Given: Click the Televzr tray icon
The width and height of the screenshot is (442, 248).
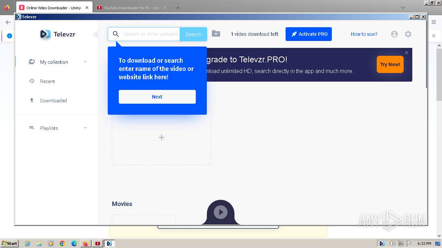Looking at the screenshot, I should tap(382, 244).
